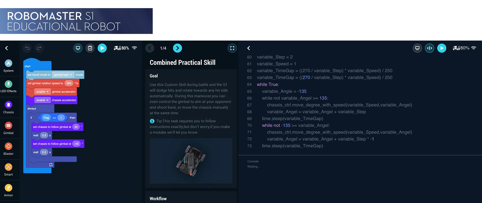The width and height of the screenshot is (482, 203).
Task: Redo last block edit
Action: [39, 48]
